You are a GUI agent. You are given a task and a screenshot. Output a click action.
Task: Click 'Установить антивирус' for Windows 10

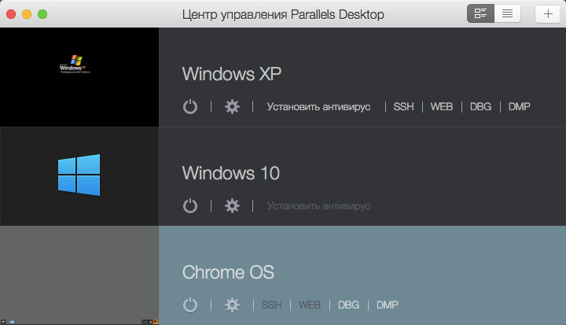click(318, 206)
